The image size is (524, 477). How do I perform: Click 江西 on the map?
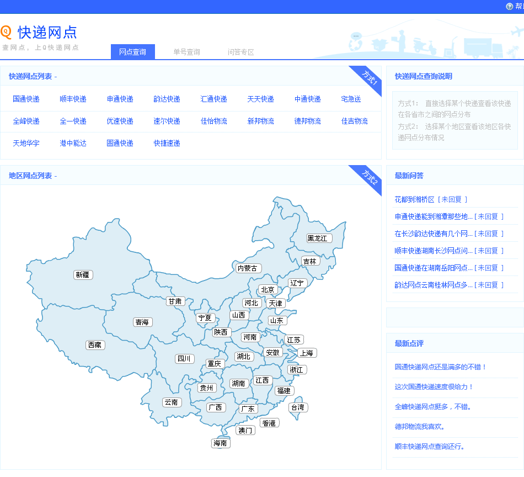coord(263,380)
